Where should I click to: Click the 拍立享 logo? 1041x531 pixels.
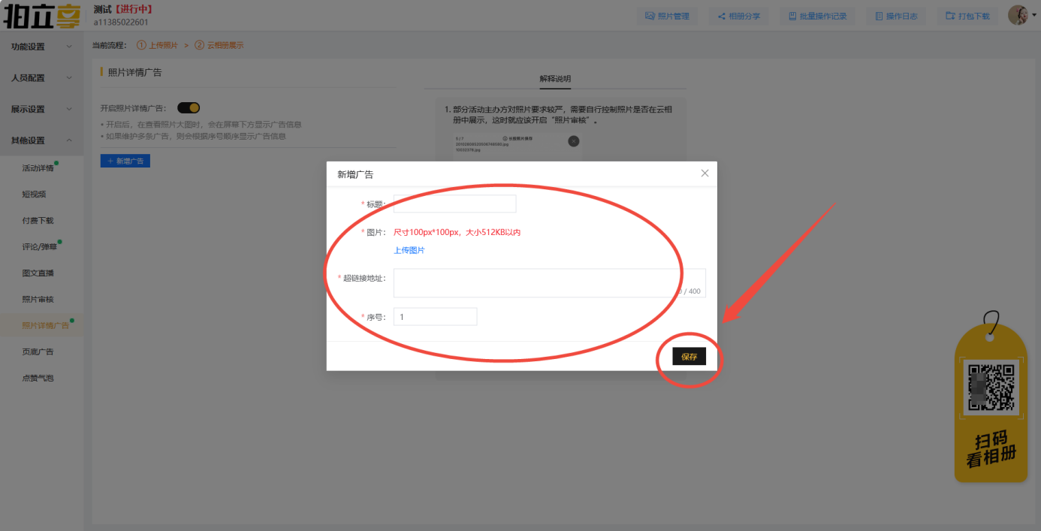[x=41, y=16]
